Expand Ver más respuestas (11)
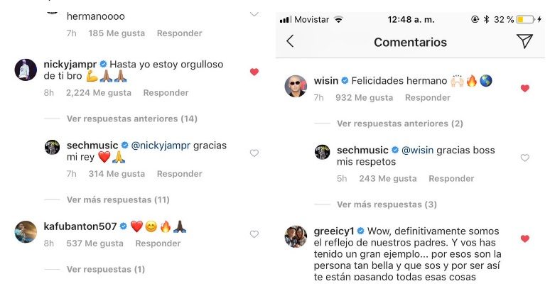The width and height of the screenshot is (550, 296). pos(118,199)
